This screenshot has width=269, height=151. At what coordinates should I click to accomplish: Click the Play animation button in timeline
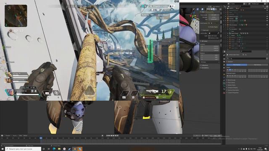[113, 135]
